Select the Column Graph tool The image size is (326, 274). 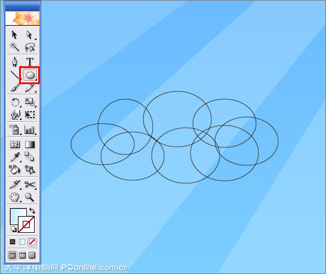tap(29, 130)
